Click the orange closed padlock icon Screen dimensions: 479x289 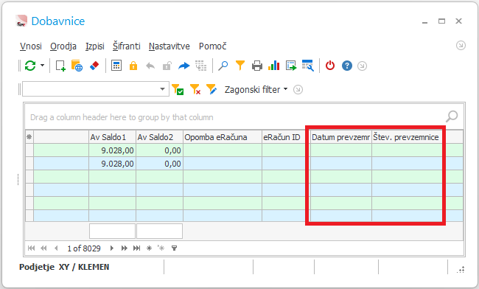(x=133, y=66)
